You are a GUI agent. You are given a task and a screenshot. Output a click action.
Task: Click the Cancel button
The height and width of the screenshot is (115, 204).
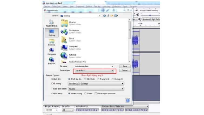coord(125,70)
